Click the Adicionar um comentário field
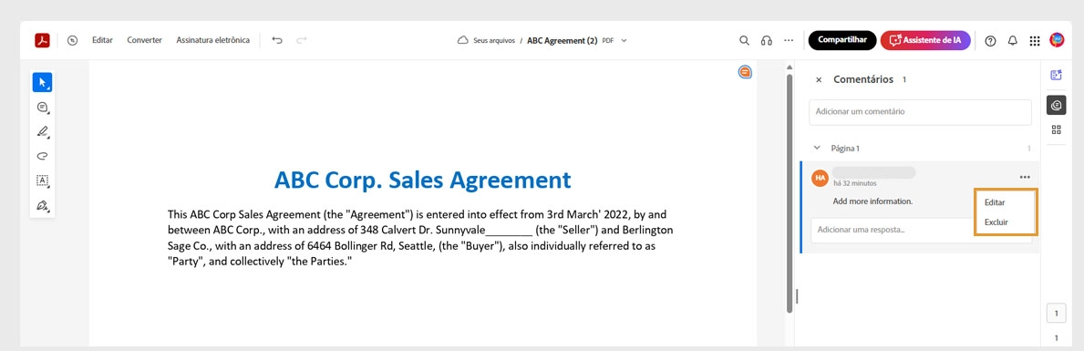This screenshot has width=1084, height=351. (x=920, y=111)
